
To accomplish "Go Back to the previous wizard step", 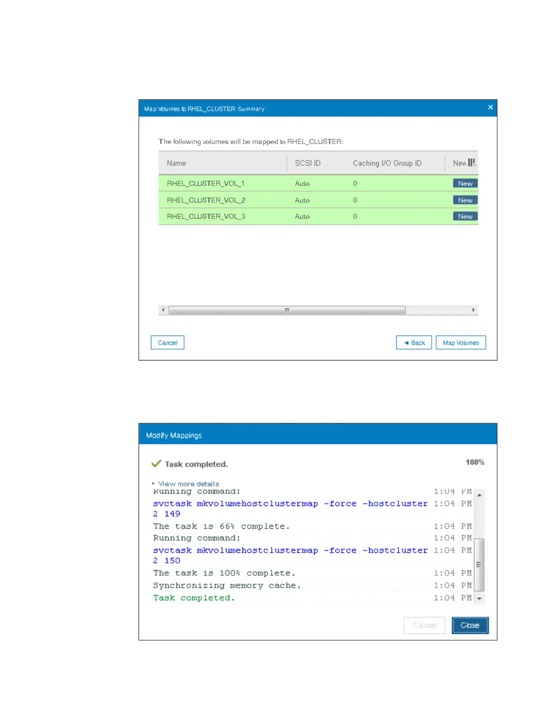I will pyautogui.click(x=414, y=343).
